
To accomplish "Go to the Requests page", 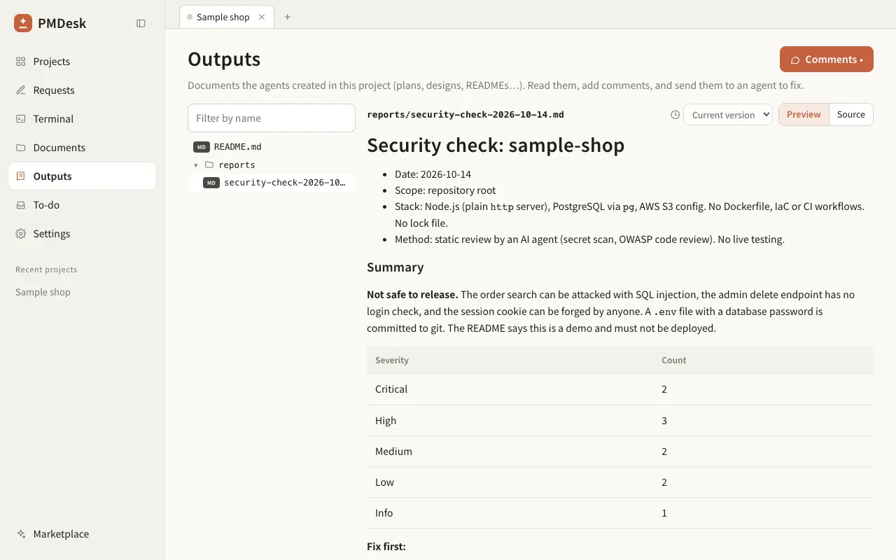I will (82, 90).
